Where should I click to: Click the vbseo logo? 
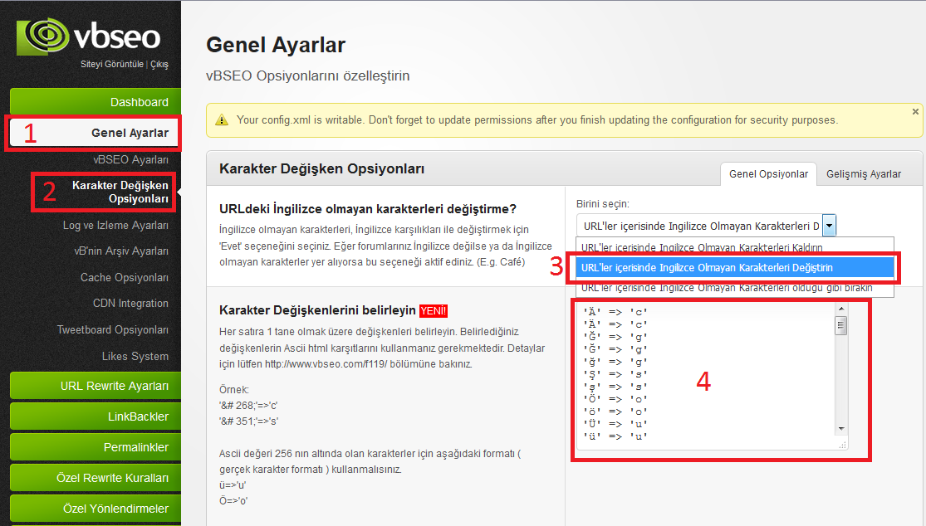point(89,37)
